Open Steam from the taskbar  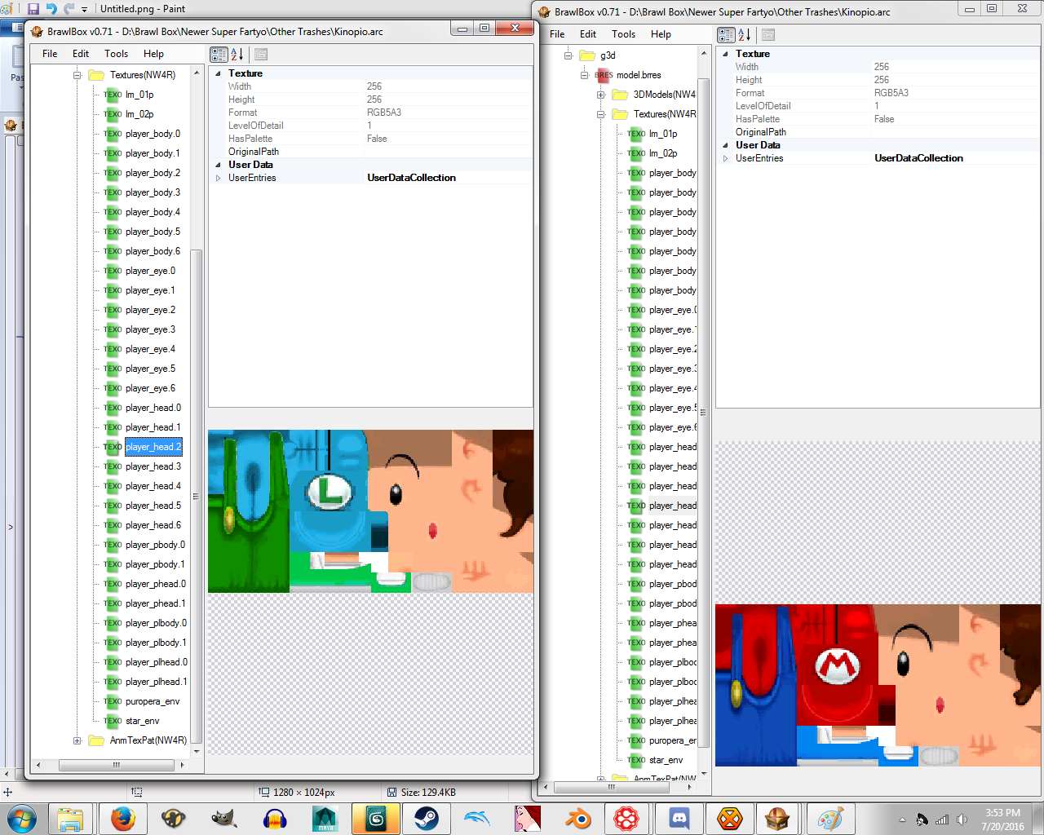[427, 818]
